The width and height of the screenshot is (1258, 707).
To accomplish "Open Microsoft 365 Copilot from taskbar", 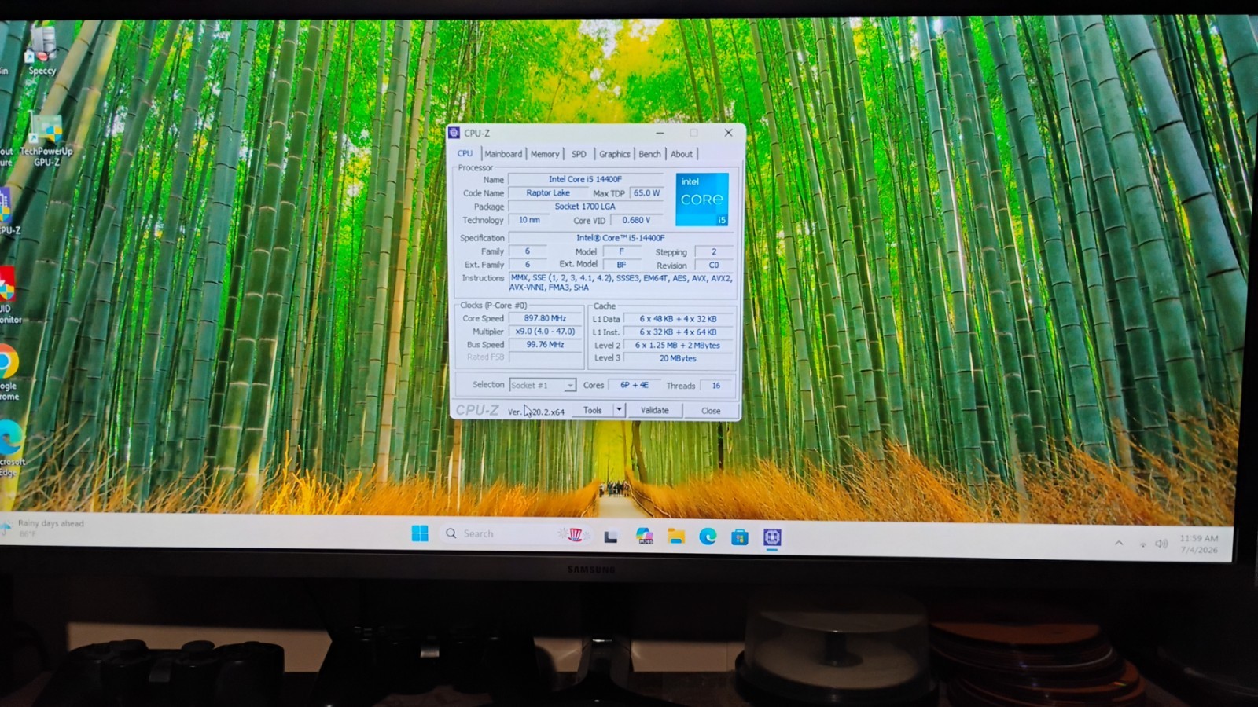I will [x=645, y=537].
